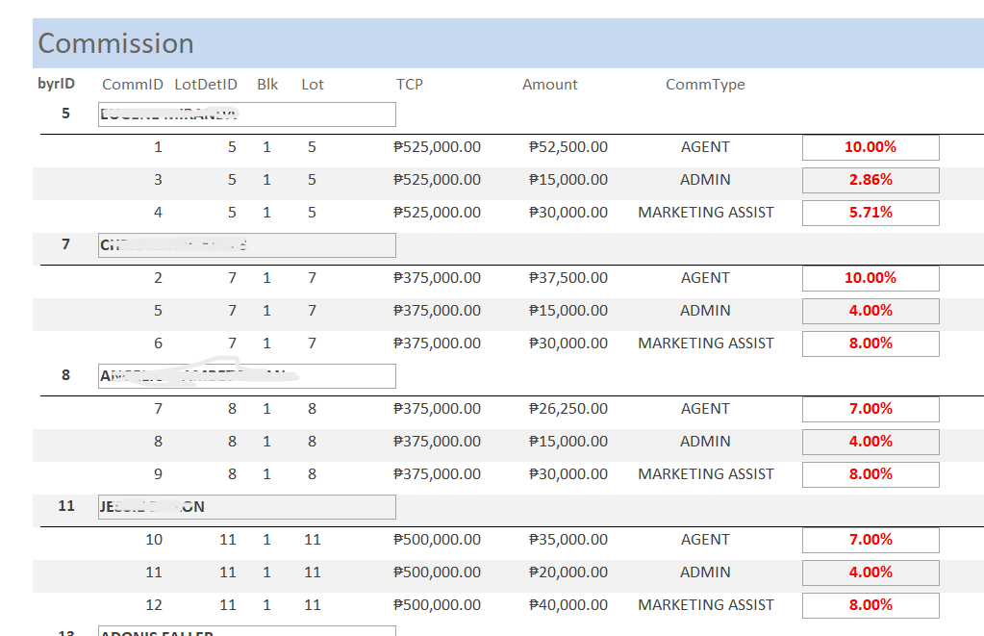The height and width of the screenshot is (636, 984).
Task: Click the buyer name box for byrID 11
Action: 247,507
